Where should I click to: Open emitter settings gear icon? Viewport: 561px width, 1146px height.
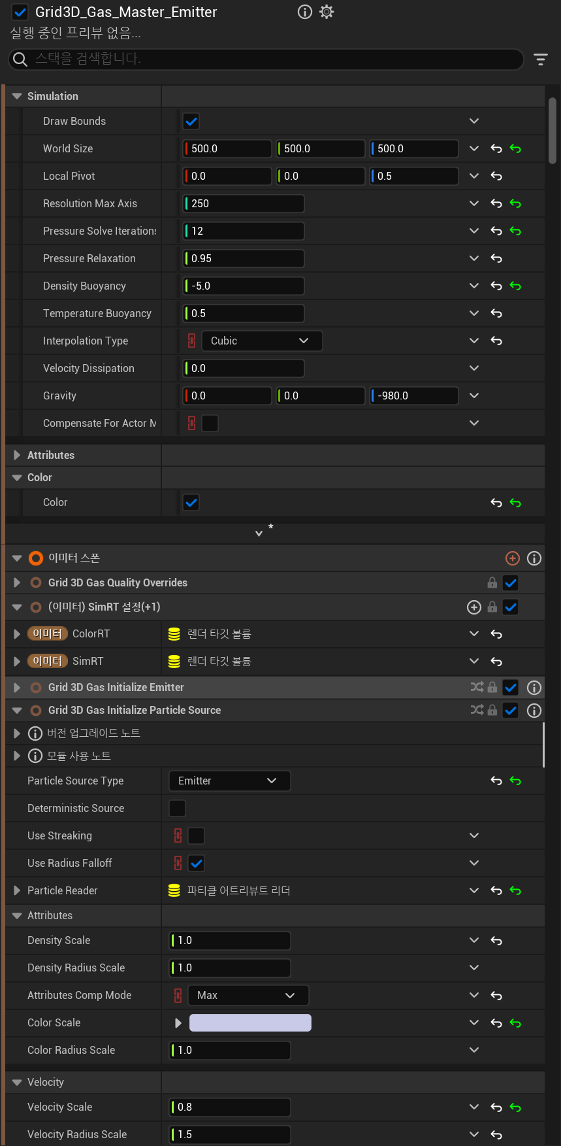327,12
